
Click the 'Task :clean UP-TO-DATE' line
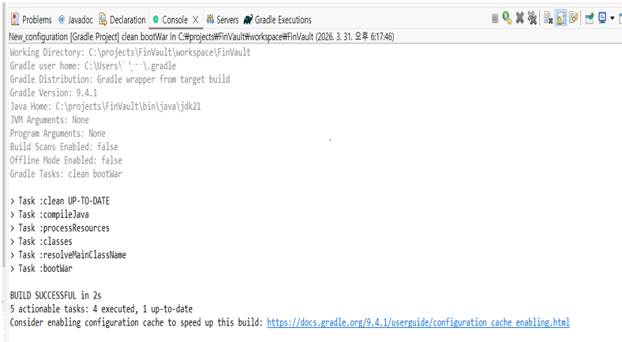tap(60, 201)
